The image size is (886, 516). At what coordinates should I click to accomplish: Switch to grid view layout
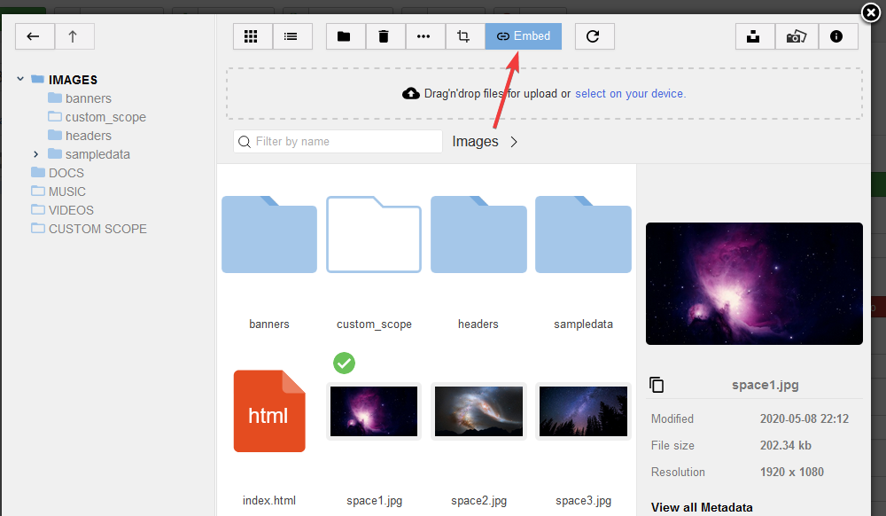[253, 36]
